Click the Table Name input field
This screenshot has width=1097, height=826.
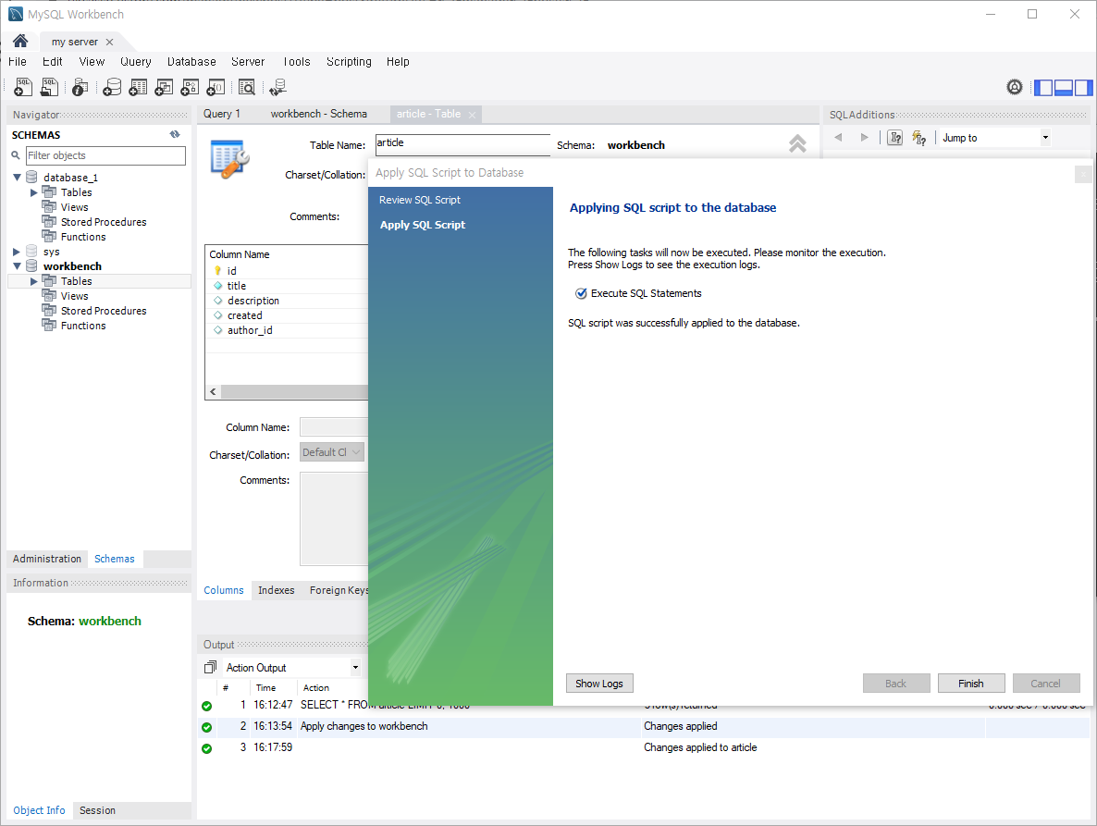(x=462, y=144)
